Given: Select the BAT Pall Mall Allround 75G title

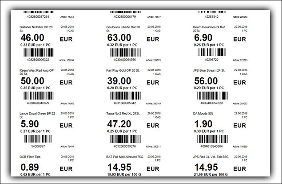Looking at the screenshot, I should click(x=127, y=157).
